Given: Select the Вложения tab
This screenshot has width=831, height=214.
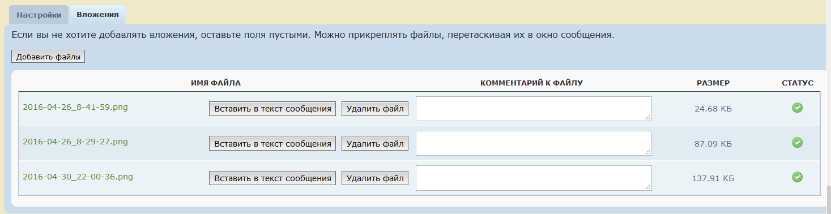Looking at the screenshot, I should pos(97,15).
